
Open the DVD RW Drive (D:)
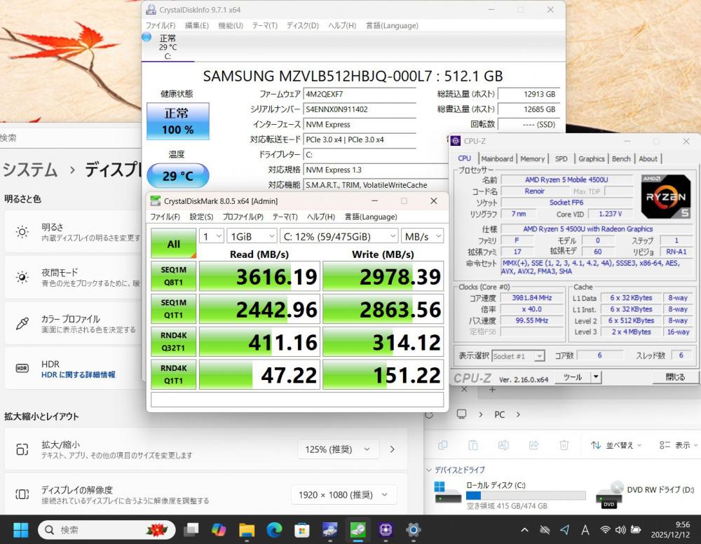[646, 494]
